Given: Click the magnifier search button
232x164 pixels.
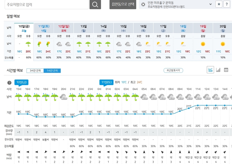Looking at the screenshot, I should click(x=95, y=4).
